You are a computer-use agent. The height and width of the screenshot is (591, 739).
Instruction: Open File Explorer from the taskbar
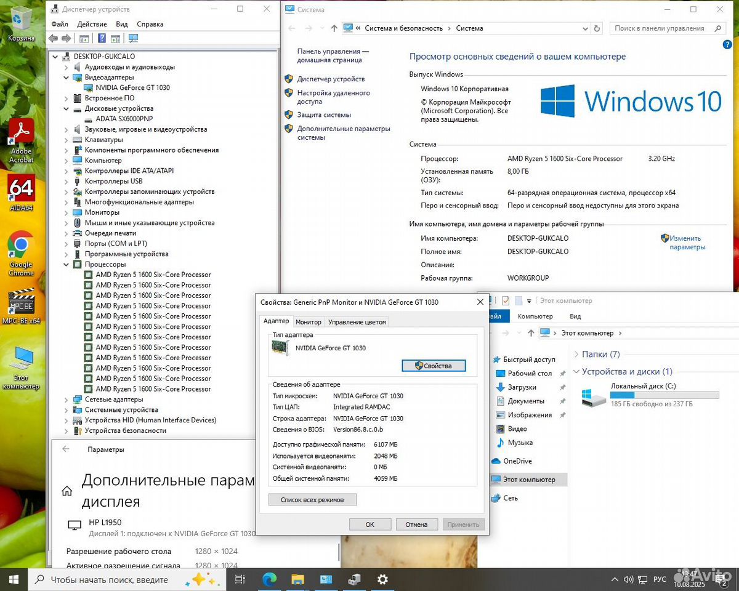[297, 579]
